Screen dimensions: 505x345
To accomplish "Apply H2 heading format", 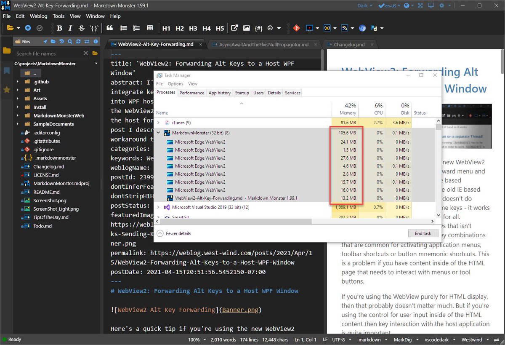I will pos(180,28).
